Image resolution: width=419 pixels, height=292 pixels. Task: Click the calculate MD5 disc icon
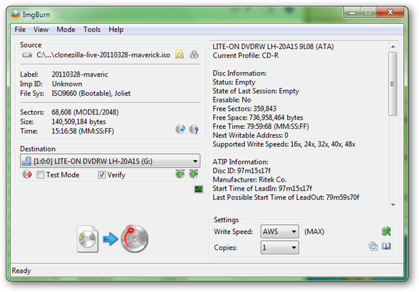click(180, 130)
